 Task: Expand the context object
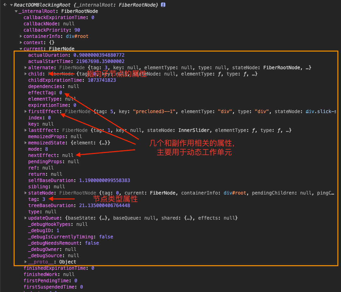[x=21, y=43]
